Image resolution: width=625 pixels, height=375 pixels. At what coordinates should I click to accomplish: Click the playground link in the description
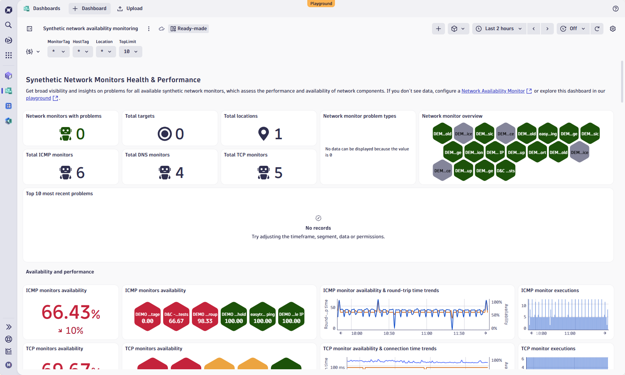pyautogui.click(x=38, y=98)
